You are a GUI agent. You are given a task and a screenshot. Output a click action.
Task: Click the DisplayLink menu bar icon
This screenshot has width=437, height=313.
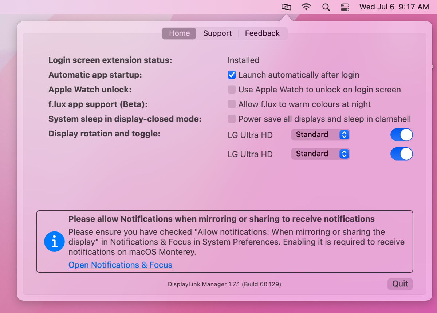[x=286, y=7]
